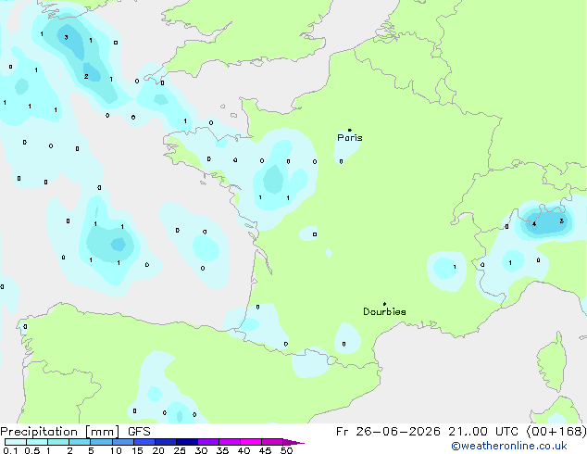Viewport: 587px width, 454px height.
Task: Click the GFS model name label
Action: pyautogui.click(x=139, y=432)
